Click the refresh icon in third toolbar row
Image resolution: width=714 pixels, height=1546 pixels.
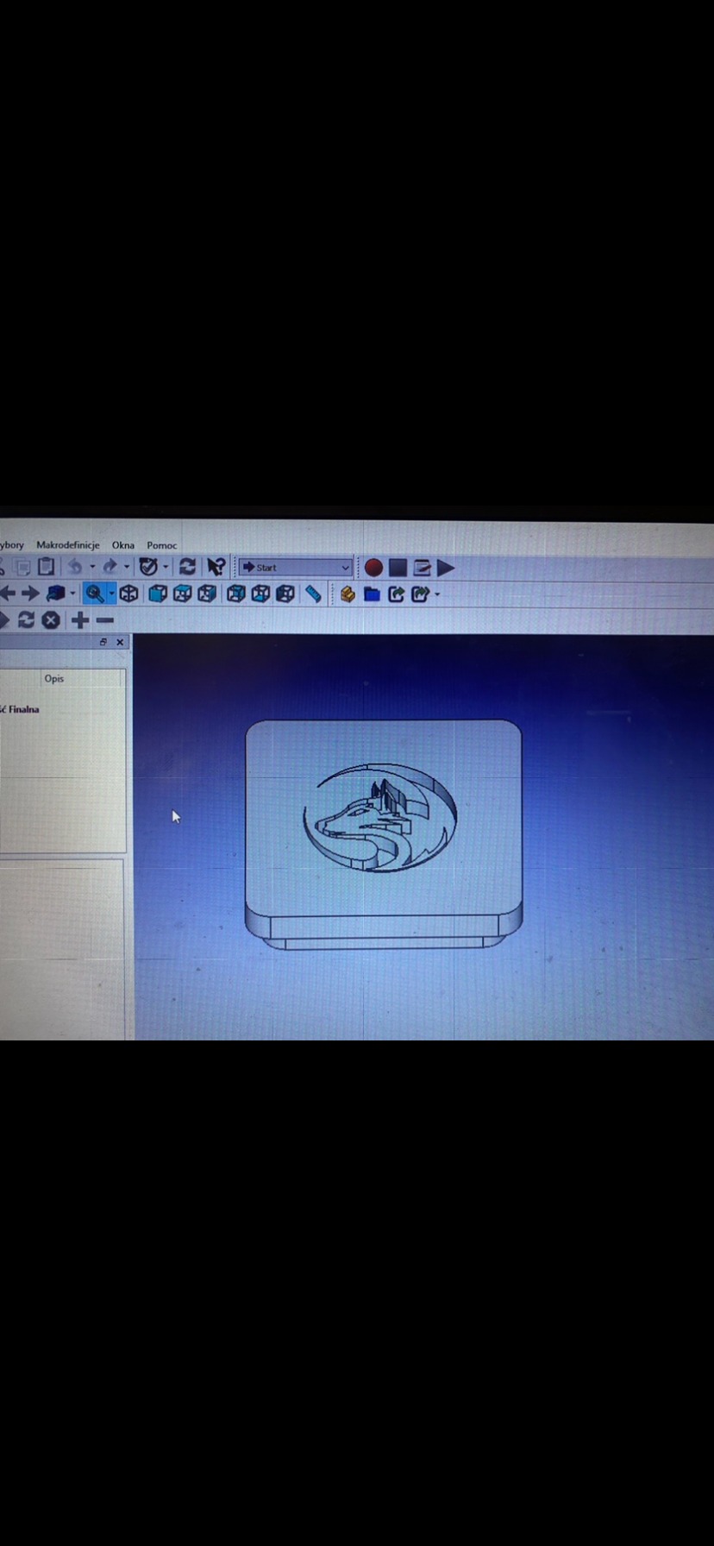pos(26,620)
